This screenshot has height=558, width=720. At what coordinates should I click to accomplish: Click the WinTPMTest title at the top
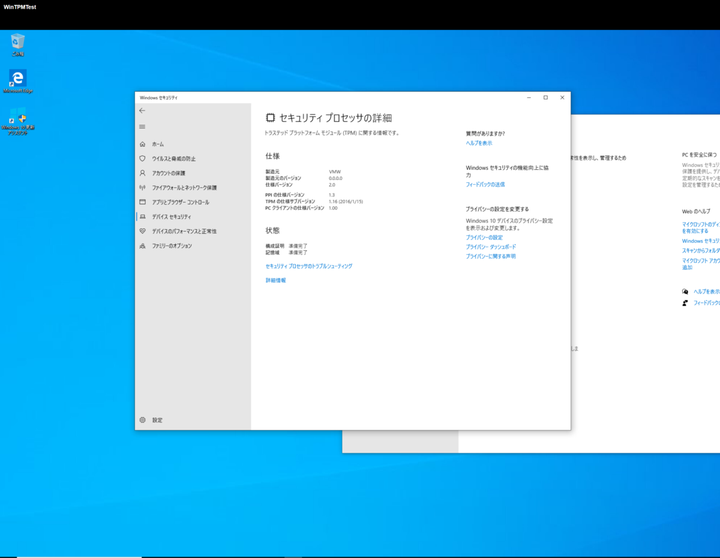[20, 7]
